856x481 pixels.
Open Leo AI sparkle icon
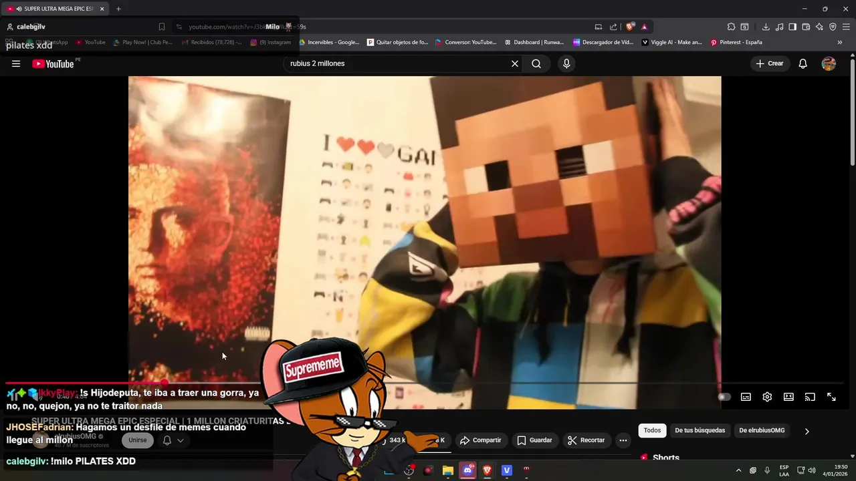coord(819,27)
